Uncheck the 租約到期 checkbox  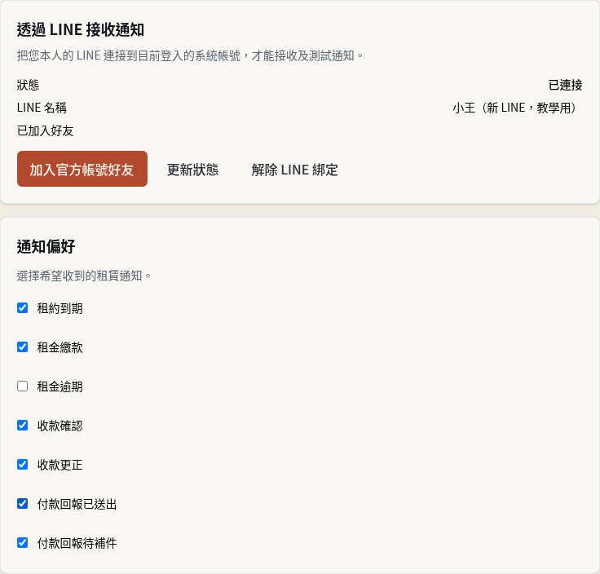coord(23,308)
